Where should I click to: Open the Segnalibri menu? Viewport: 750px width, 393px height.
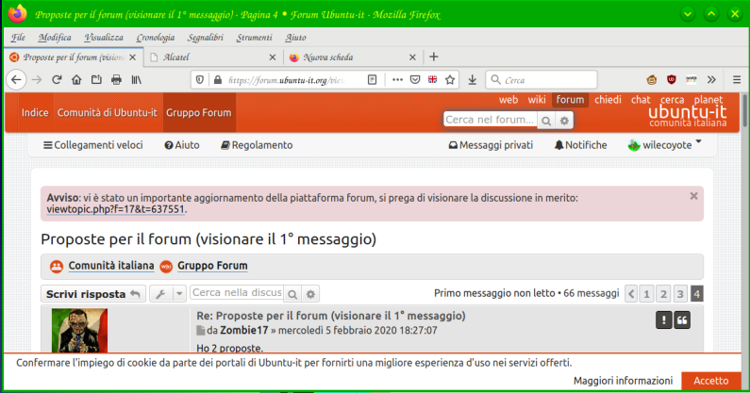tap(206, 38)
